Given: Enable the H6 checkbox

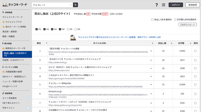Looking at the screenshot, I should click(76, 29).
